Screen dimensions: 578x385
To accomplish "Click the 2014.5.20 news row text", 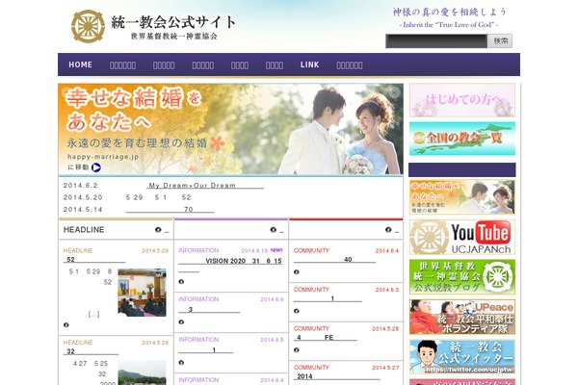I will pyautogui.click(x=158, y=197).
